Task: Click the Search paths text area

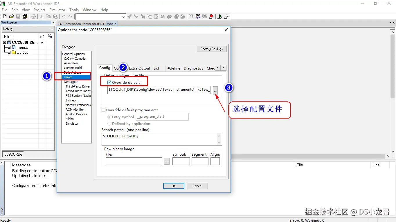Action: [162, 139]
